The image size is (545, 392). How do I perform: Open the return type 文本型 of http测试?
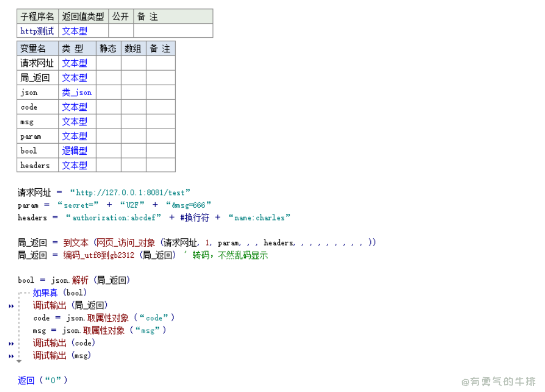coord(75,31)
